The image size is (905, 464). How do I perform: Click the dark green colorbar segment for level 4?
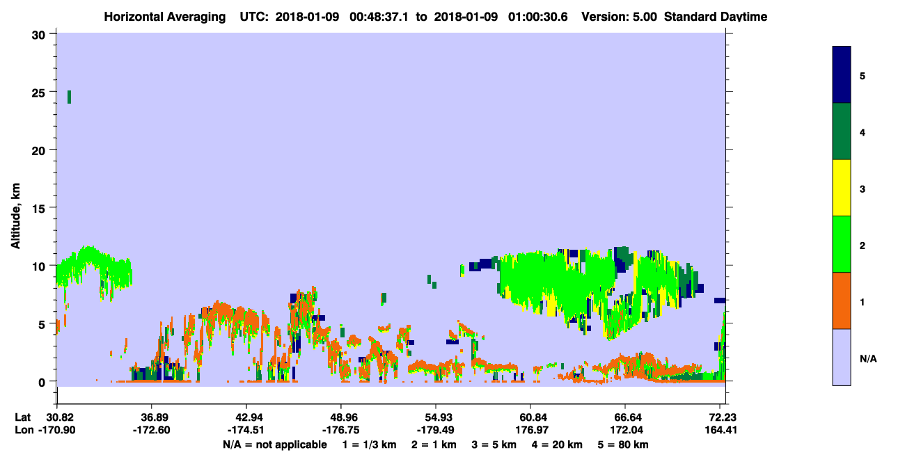coord(842,131)
